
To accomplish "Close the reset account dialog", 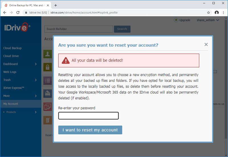I will tap(206, 44).
